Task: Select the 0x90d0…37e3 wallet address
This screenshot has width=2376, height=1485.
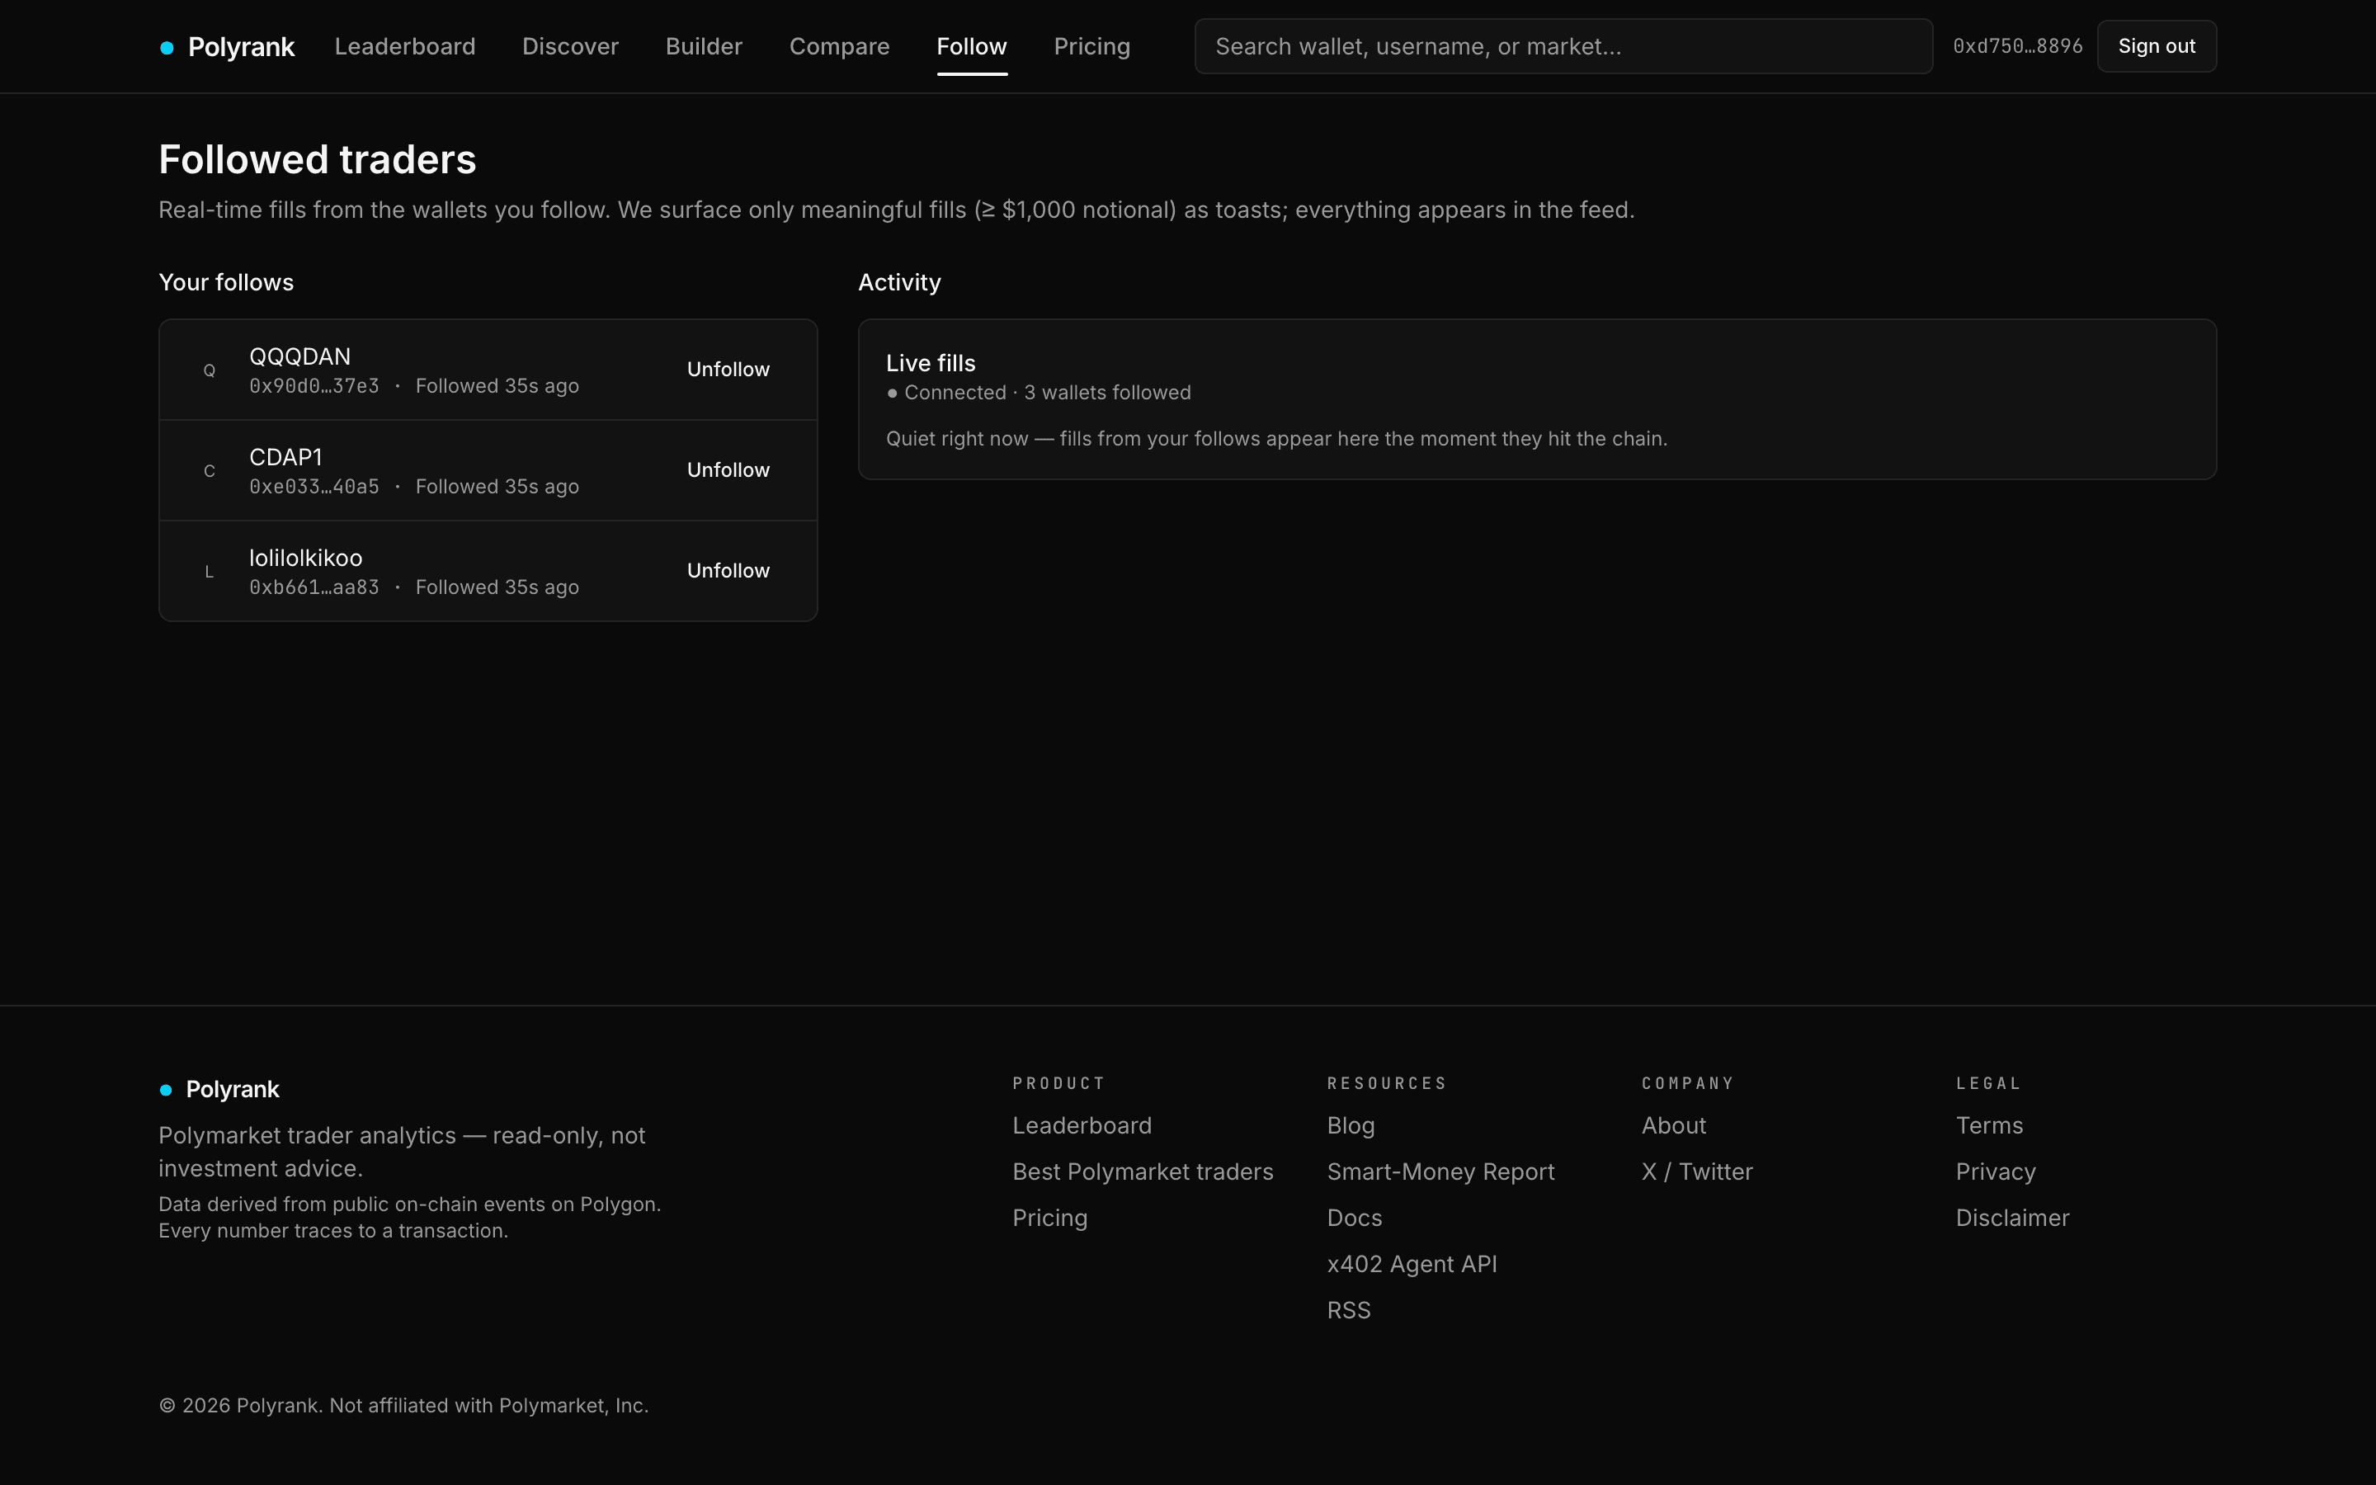Action: pyautogui.click(x=314, y=386)
